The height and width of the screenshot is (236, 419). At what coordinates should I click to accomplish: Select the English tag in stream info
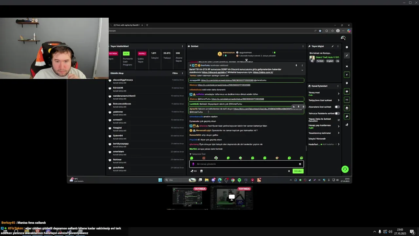point(330,61)
